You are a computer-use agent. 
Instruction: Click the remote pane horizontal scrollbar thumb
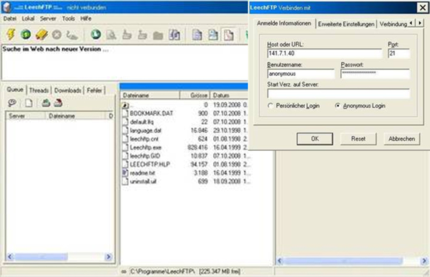343,260
